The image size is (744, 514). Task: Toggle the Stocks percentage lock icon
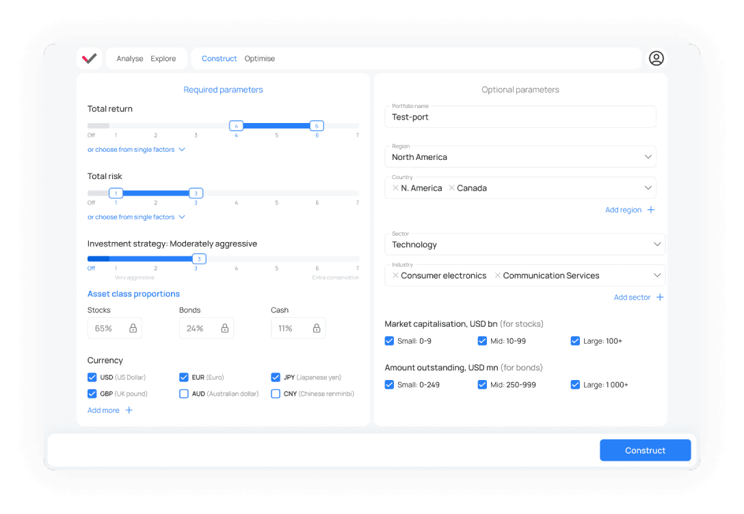133,328
